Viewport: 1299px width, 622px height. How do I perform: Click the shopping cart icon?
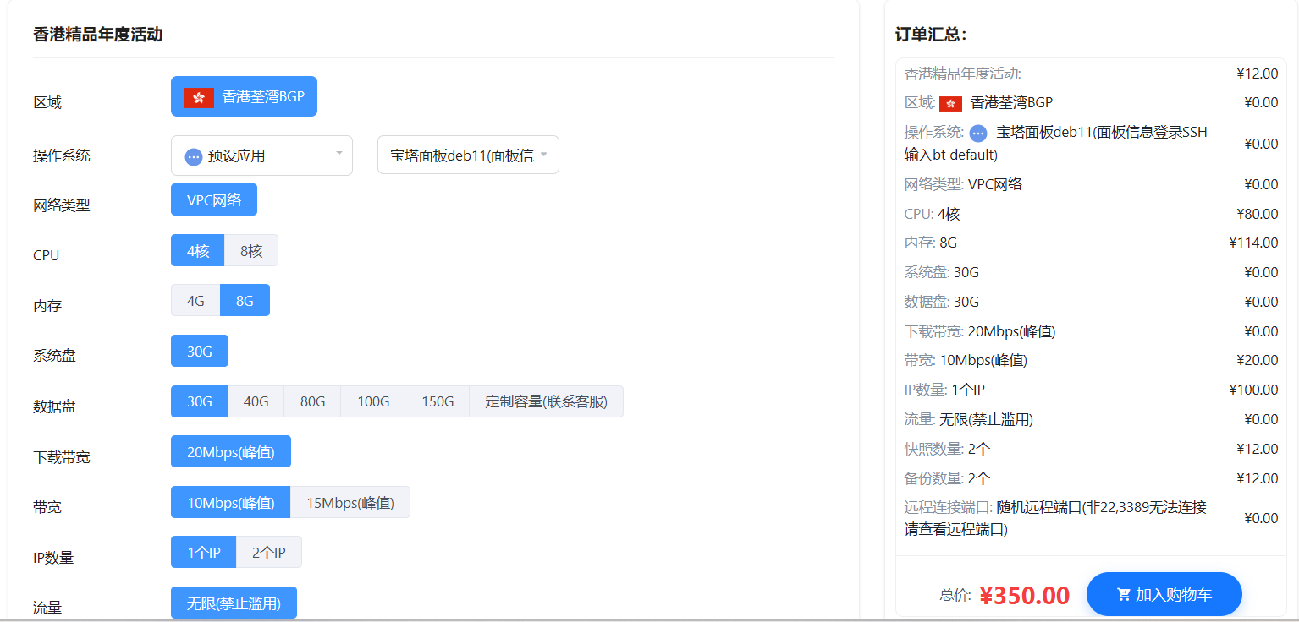coord(1124,594)
